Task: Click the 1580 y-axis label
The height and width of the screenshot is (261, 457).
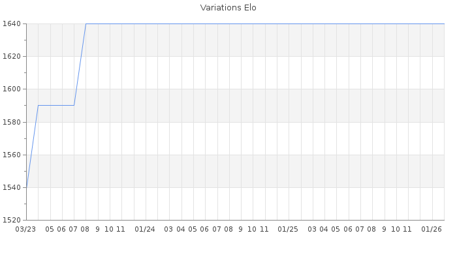Action: 12,122
